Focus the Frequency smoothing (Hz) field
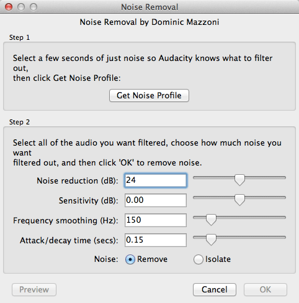This screenshot has width=299, height=303. (156, 220)
